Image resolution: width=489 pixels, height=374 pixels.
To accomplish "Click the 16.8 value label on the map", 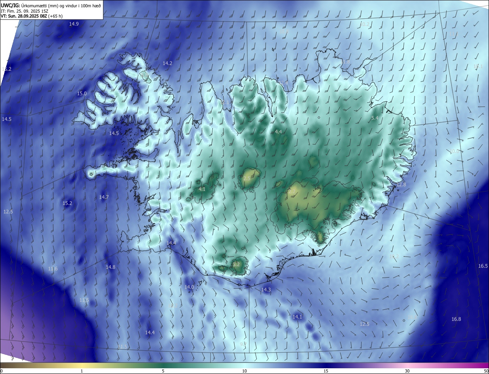I will point(456,319).
